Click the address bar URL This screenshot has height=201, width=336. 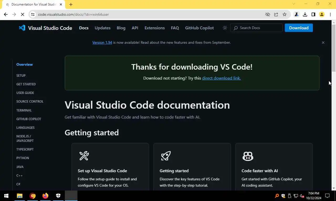pyautogui.click(x=73, y=14)
